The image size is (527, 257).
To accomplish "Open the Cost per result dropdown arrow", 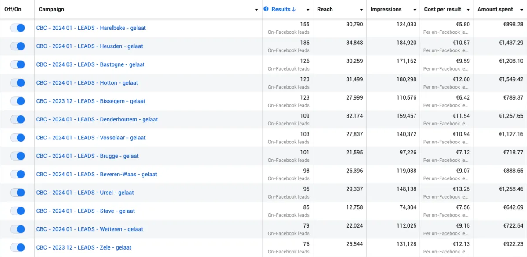I will [x=469, y=10].
